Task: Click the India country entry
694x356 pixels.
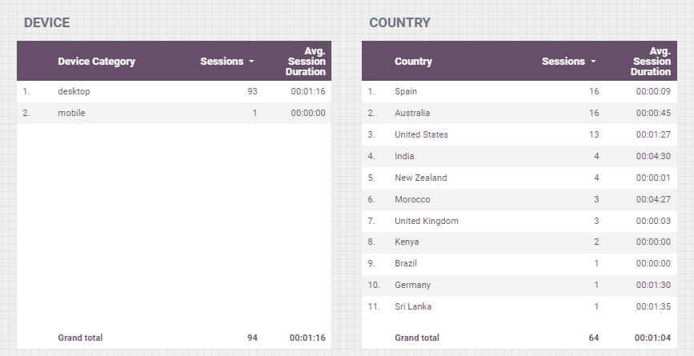Action: pos(404,156)
